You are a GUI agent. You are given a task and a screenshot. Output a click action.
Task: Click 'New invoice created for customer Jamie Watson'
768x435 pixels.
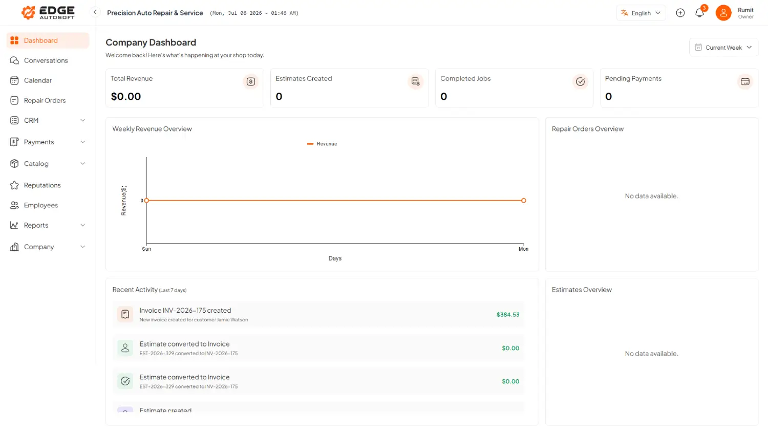click(194, 320)
